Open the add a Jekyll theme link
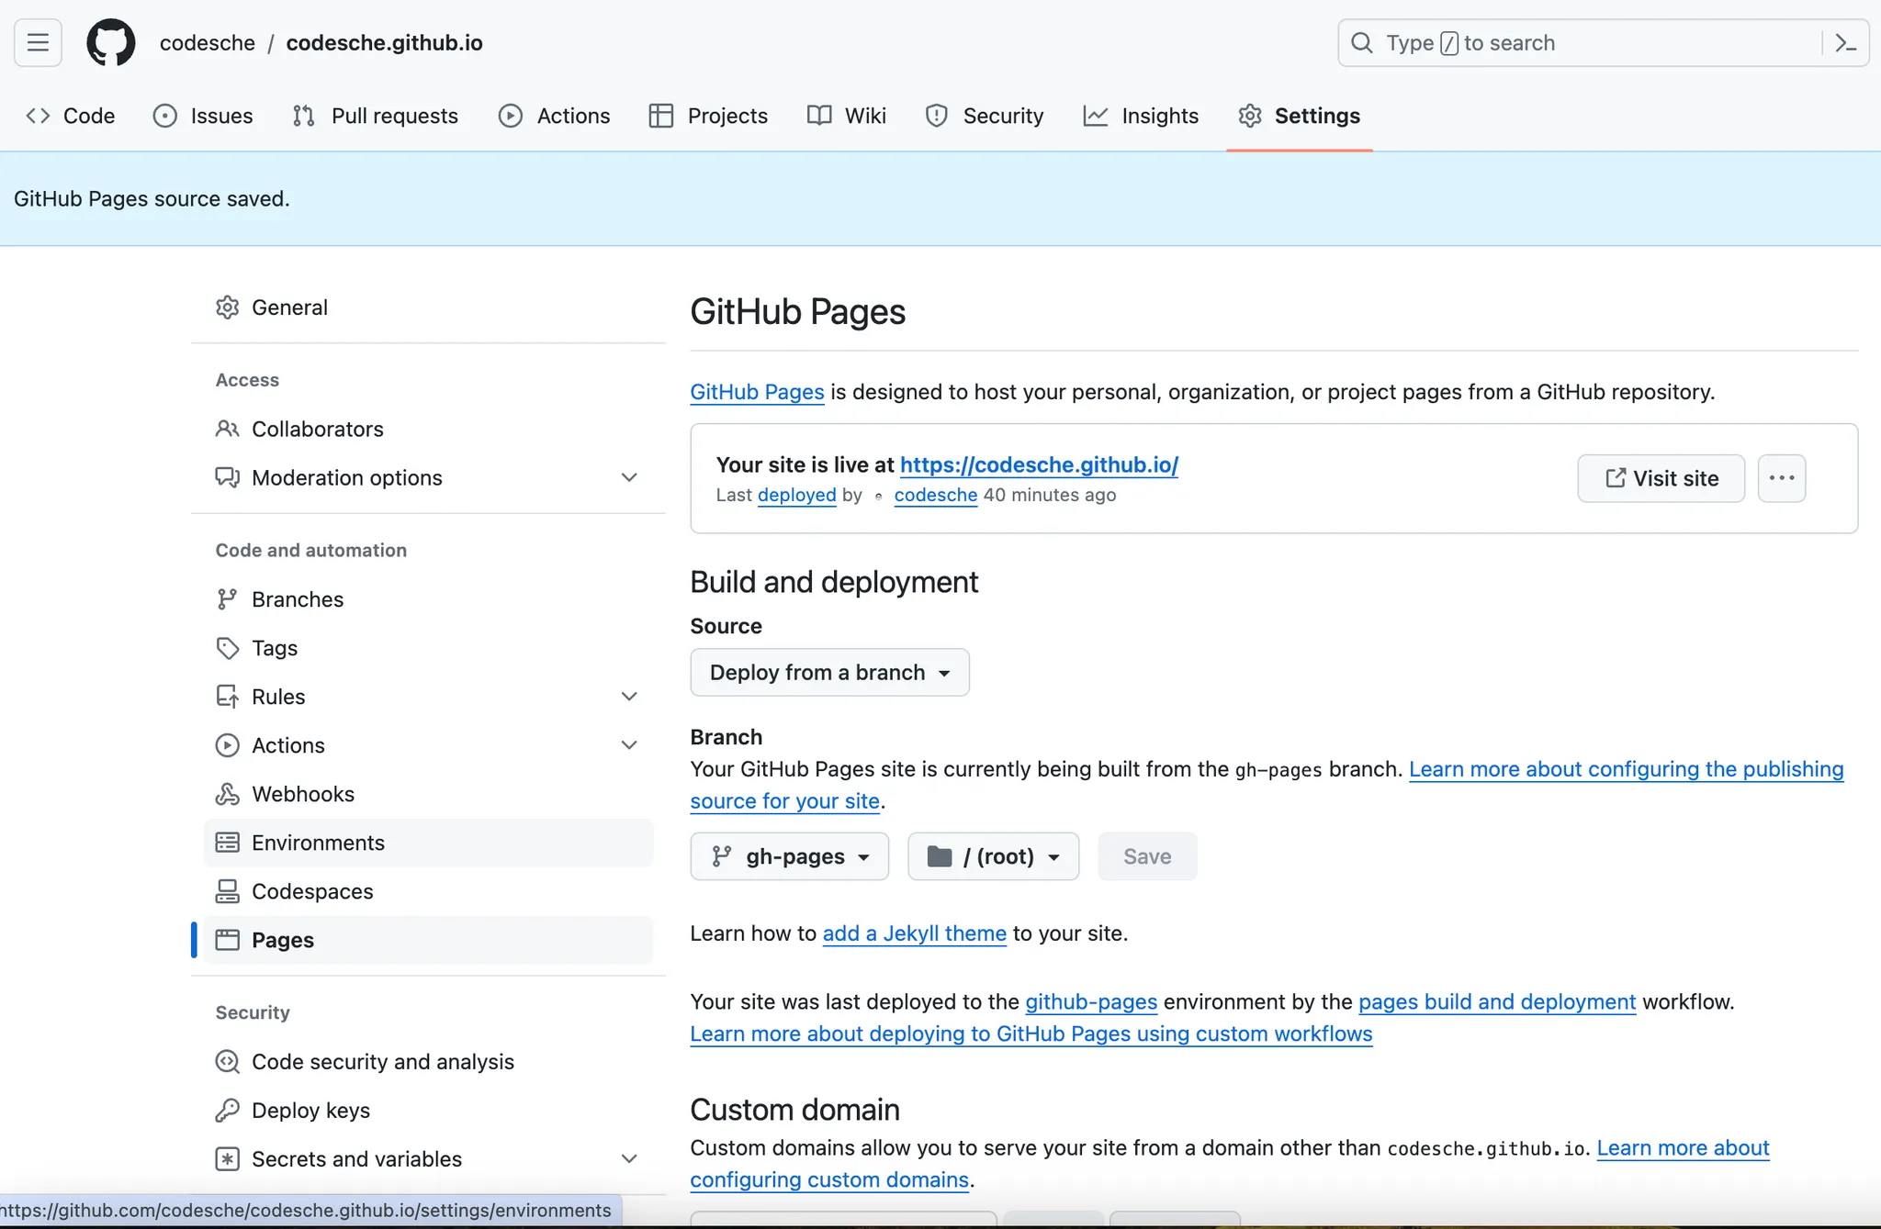This screenshot has height=1229, width=1881. coord(914,933)
